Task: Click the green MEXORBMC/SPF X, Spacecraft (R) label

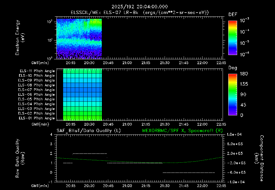Action: click(x=182, y=131)
